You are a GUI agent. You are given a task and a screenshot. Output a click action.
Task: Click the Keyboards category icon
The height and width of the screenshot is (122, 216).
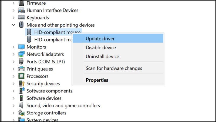(x=21, y=18)
